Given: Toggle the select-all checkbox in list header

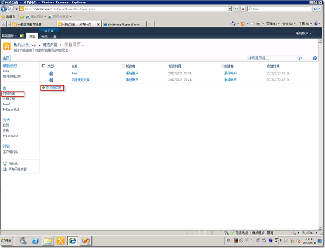Looking at the screenshot, I should pyautogui.click(x=44, y=66).
